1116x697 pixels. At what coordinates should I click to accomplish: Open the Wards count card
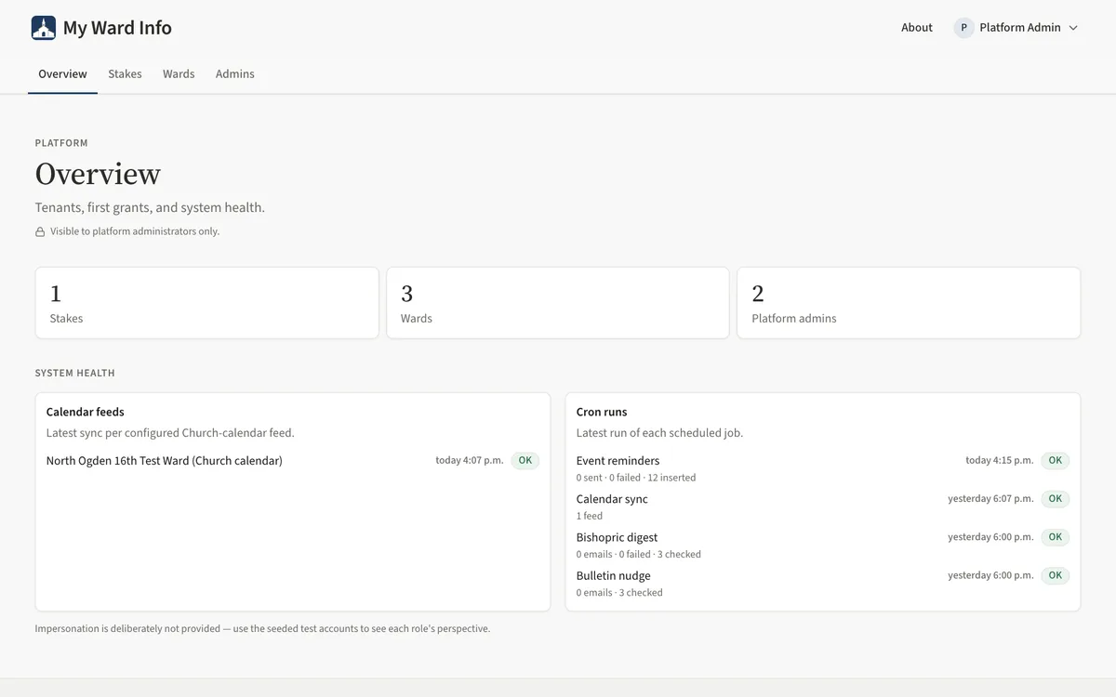pos(558,303)
